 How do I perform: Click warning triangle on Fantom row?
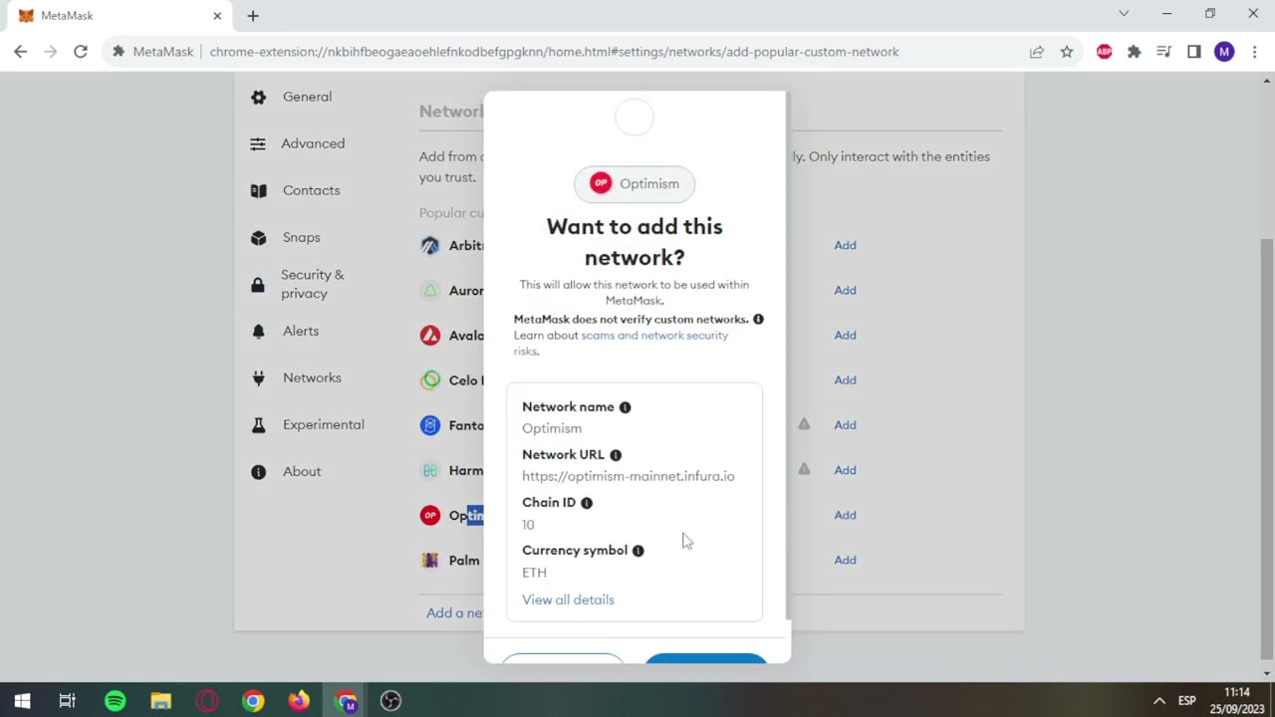[804, 424]
